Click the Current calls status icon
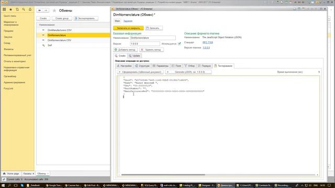The width and height of the screenshot is (335, 188). (4, 179)
